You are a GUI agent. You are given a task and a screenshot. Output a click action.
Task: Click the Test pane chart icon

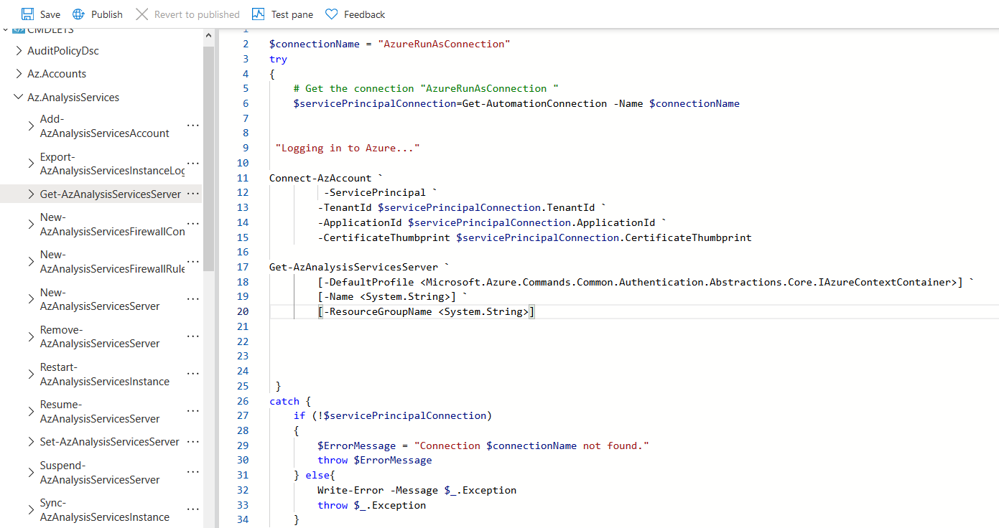click(259, 14)
